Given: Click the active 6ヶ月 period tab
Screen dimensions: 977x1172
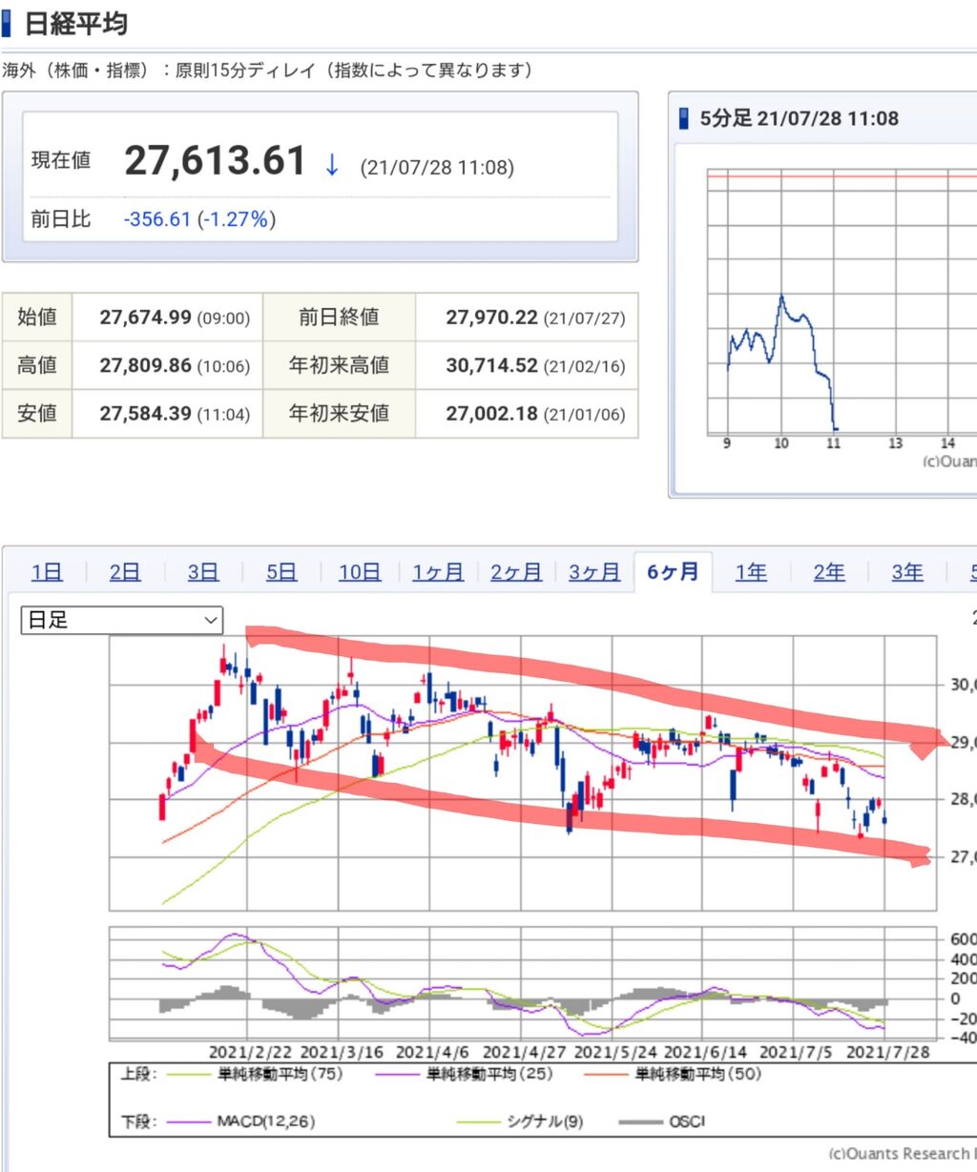Looking at the screenshot, I should tap(673, 572).
